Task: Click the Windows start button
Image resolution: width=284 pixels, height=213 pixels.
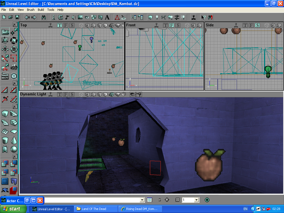Action: point(13,209)
